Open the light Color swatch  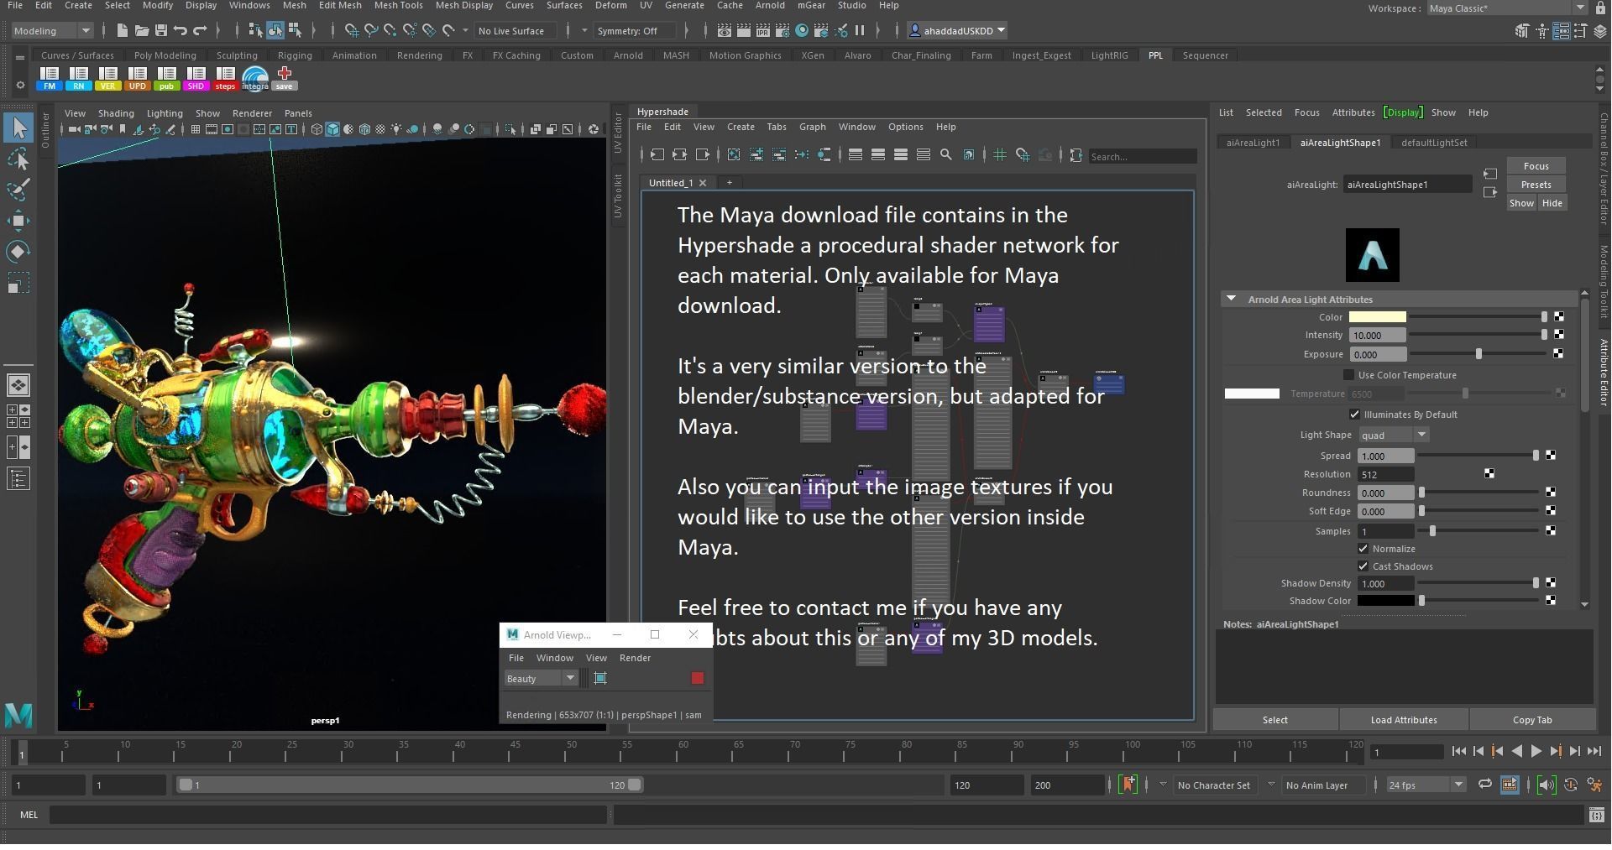(x=1377, y=317)
